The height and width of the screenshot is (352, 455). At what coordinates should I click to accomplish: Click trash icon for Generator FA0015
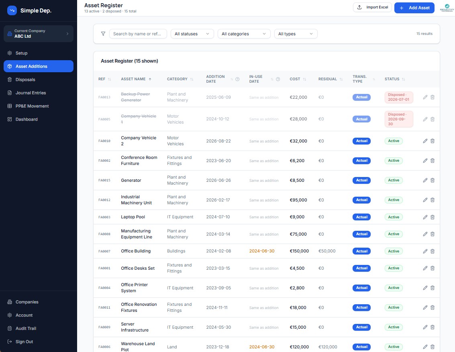click(433, 180)
